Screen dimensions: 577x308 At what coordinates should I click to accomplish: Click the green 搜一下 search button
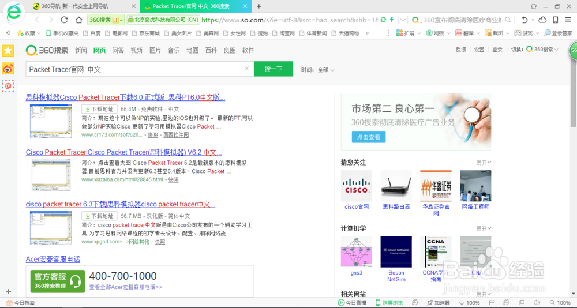273,69
